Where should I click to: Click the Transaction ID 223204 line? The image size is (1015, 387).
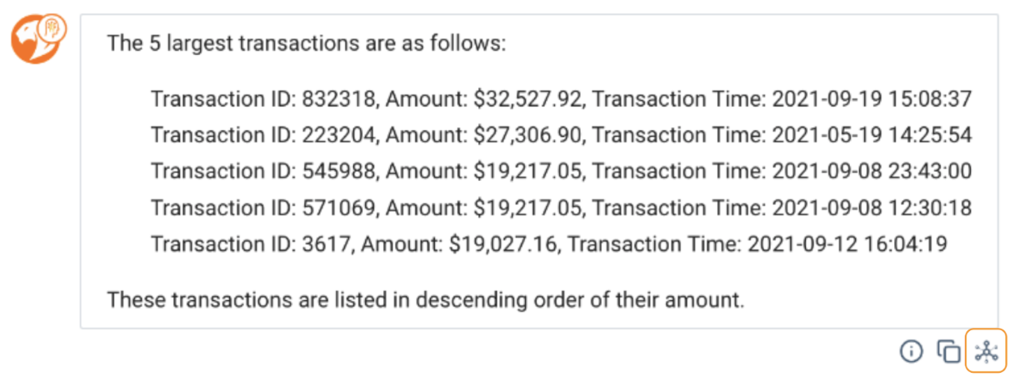click(x=561, y=135)
